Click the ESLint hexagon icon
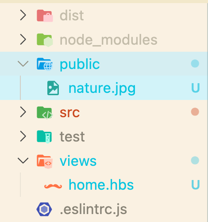 [x=44, y=209]
